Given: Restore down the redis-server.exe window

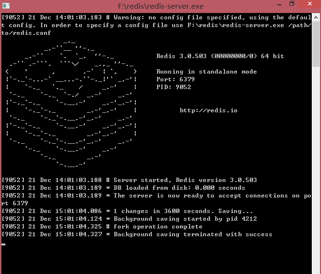Looking at the screenshot, I should [292, 4].
